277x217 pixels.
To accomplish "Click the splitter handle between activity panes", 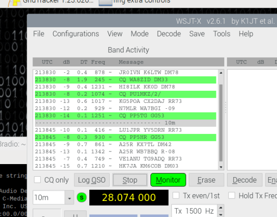I will coord(226,107).
